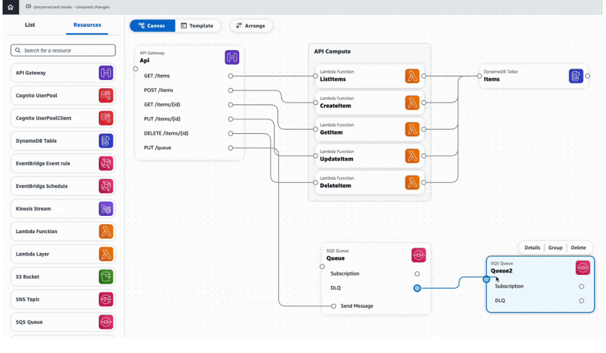606x353 pixels.
Task: Select the EventBridge Schedule resource icon
Action: (x=106, y=186)
